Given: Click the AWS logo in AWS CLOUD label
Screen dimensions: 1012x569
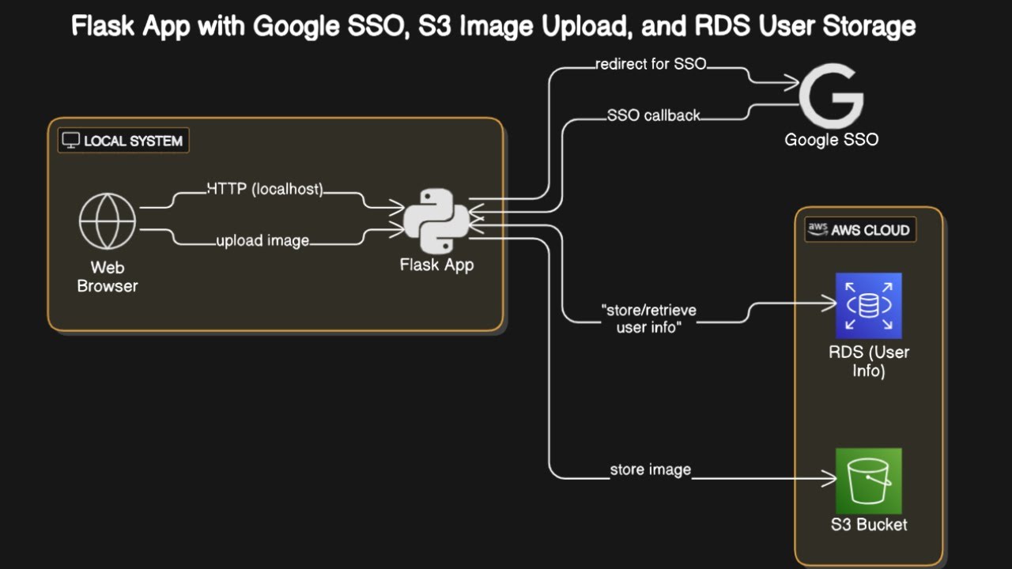Looking at the screenshot, I should tap(818, 230).
